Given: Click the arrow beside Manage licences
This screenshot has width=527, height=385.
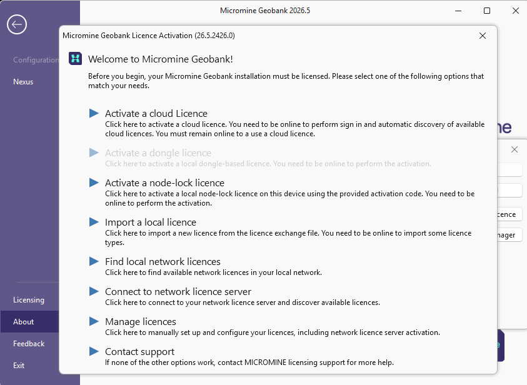Looking at the screenshot, I should click(x=94, y=321).
